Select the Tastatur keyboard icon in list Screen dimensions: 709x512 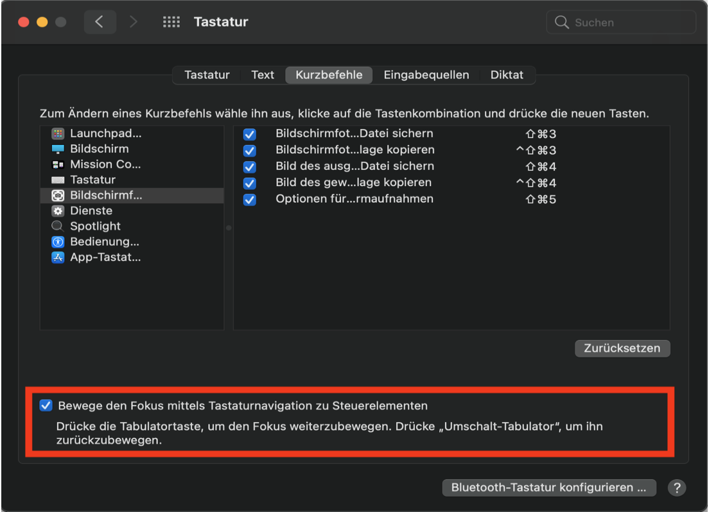[58, 180]
